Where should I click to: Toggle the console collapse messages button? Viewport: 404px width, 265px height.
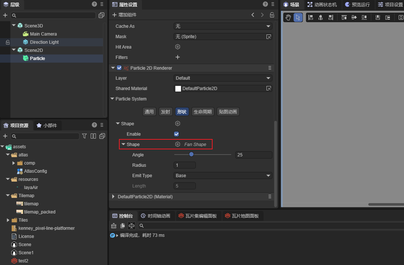pyautogui.click(x=131, y=226)
